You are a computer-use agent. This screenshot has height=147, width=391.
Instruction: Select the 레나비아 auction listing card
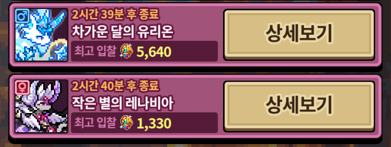pos(195,106)
